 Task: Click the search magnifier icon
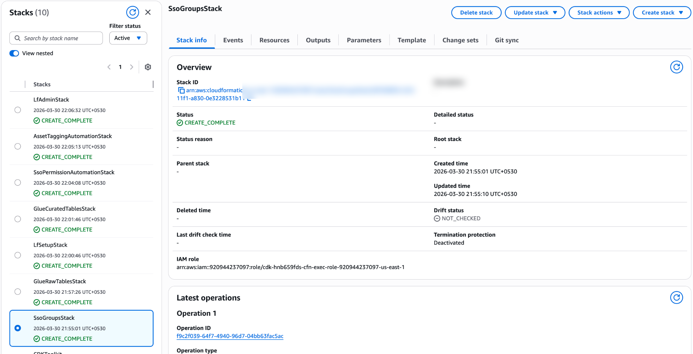pos(17,38)
